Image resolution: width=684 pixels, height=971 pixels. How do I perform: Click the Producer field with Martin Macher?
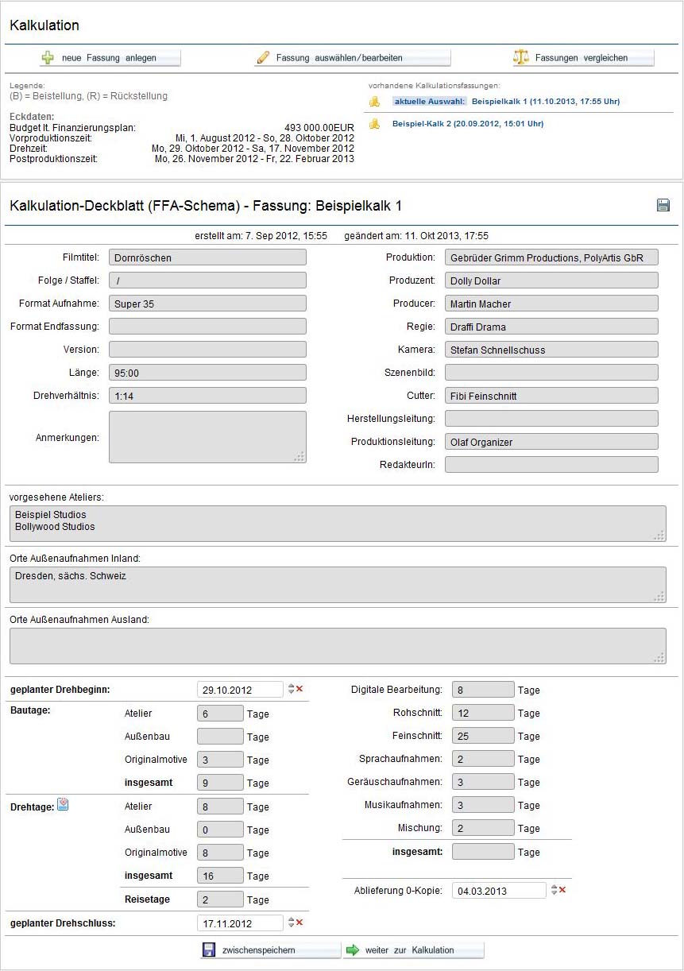tap(551, 304)
